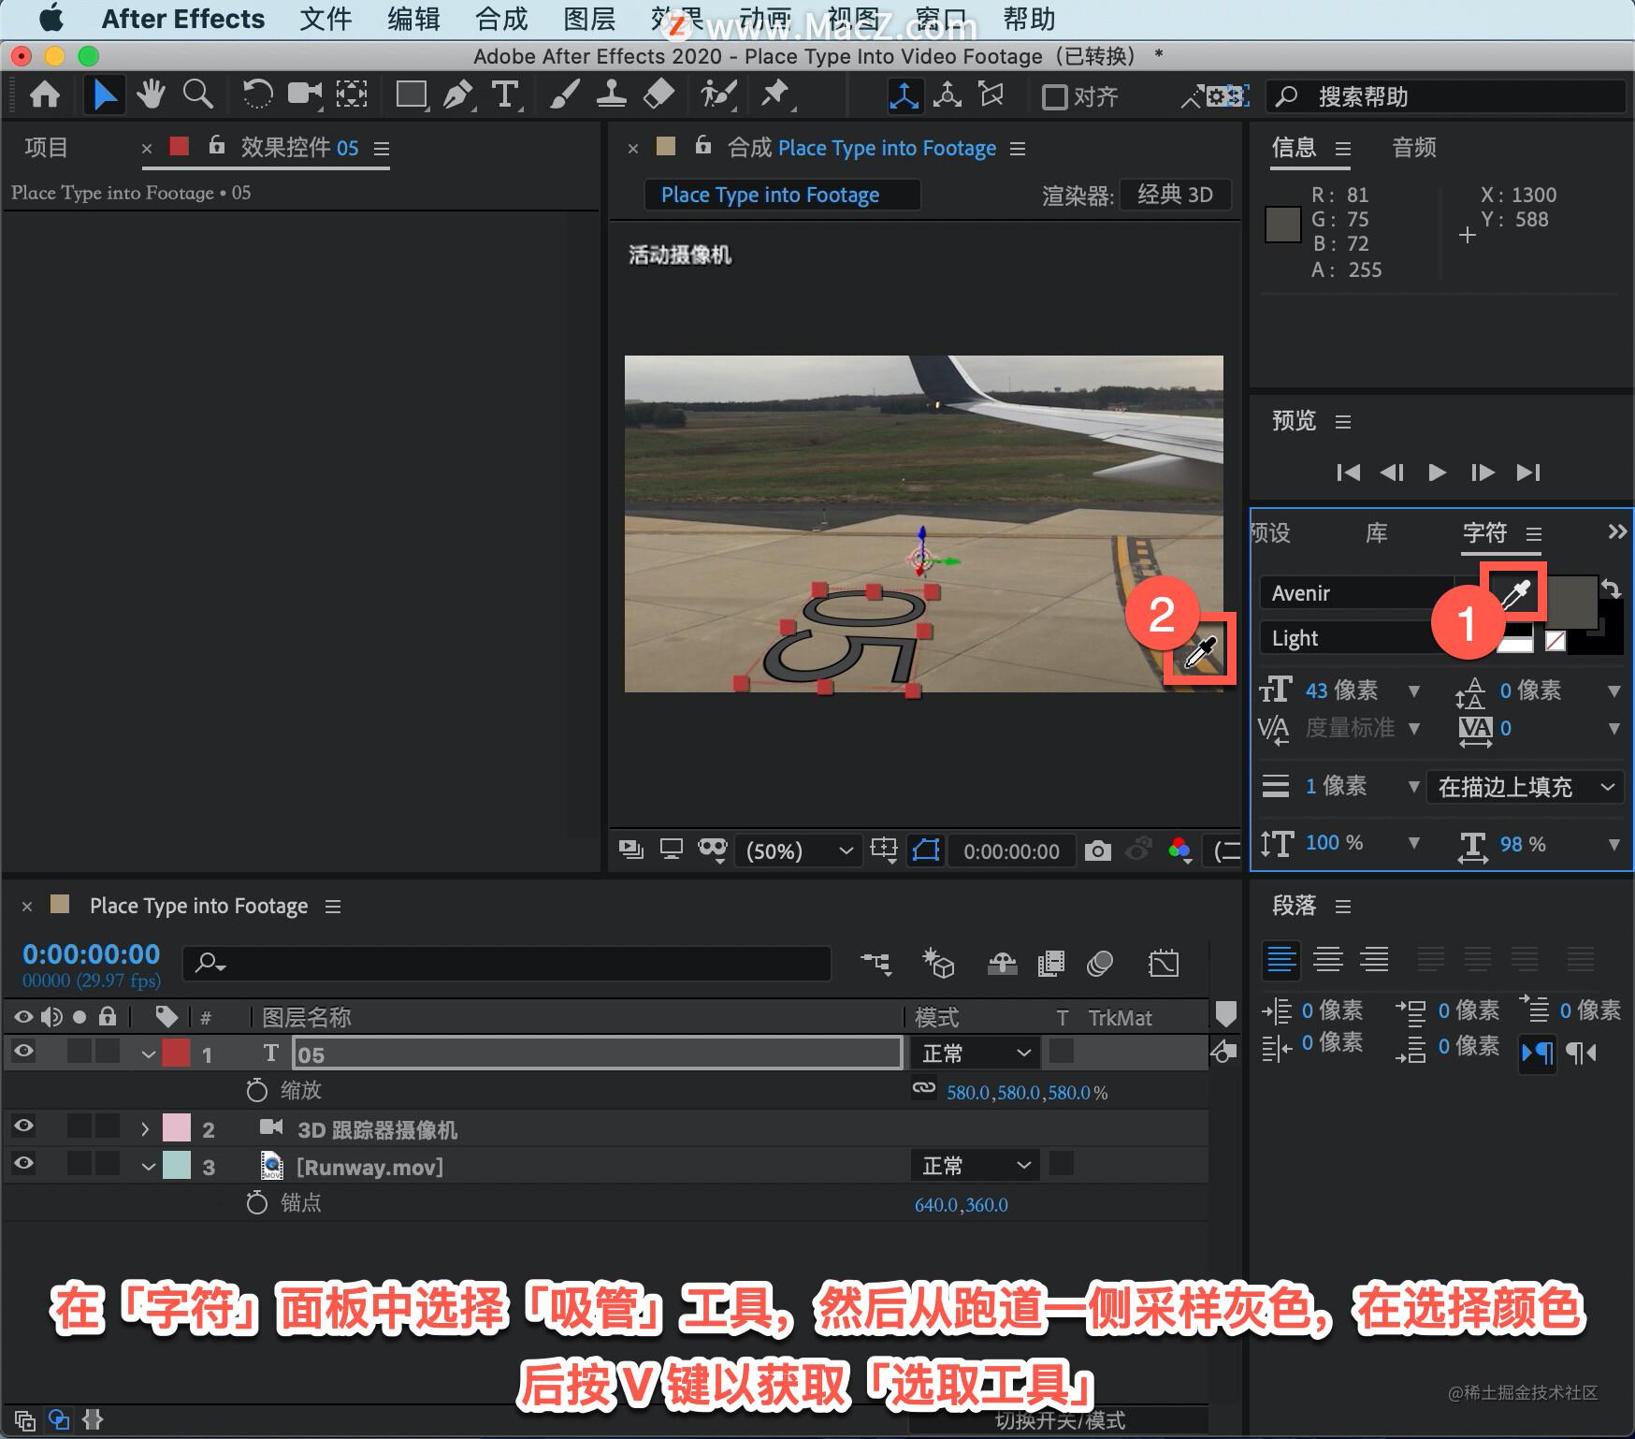Collapse the Runway.mov layer properties

click(x=148, y=1167)
